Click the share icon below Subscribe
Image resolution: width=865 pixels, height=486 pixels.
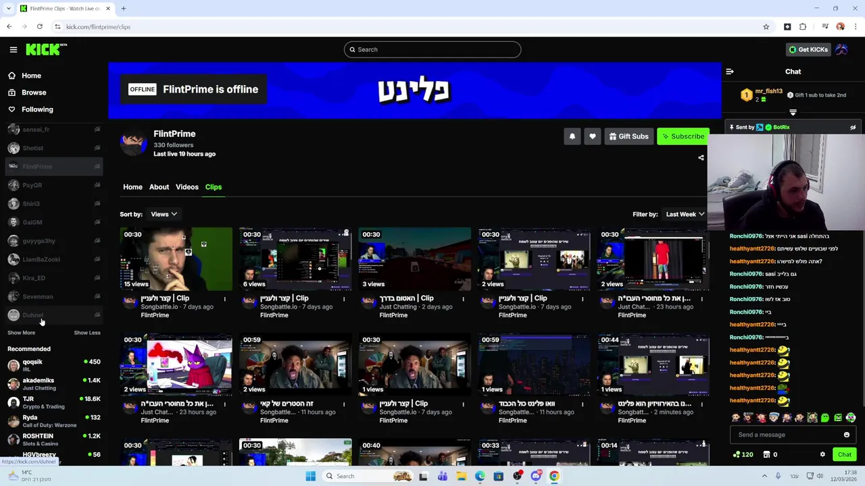[701, 158]
